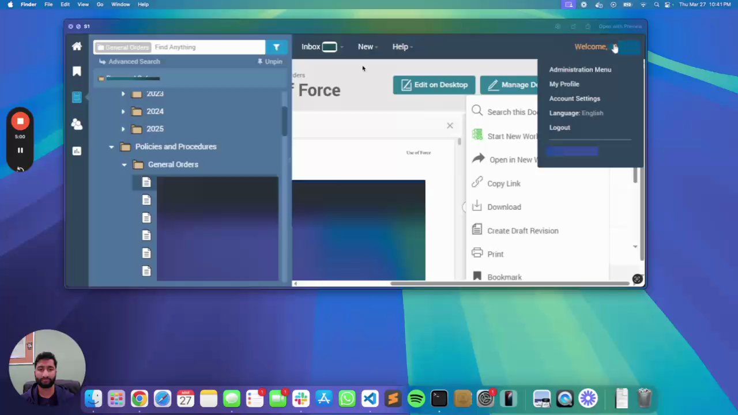Choose Open in New Window action
The height and width of the screenshot is (415, 738).
504,160
